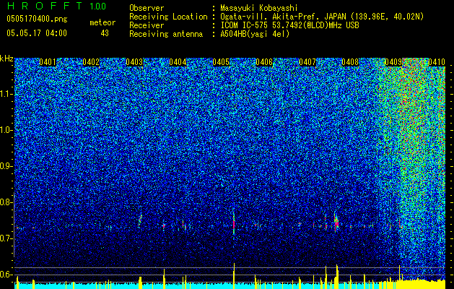Click the 0405 time marker
Screen dimensions: 454x289
221,62
